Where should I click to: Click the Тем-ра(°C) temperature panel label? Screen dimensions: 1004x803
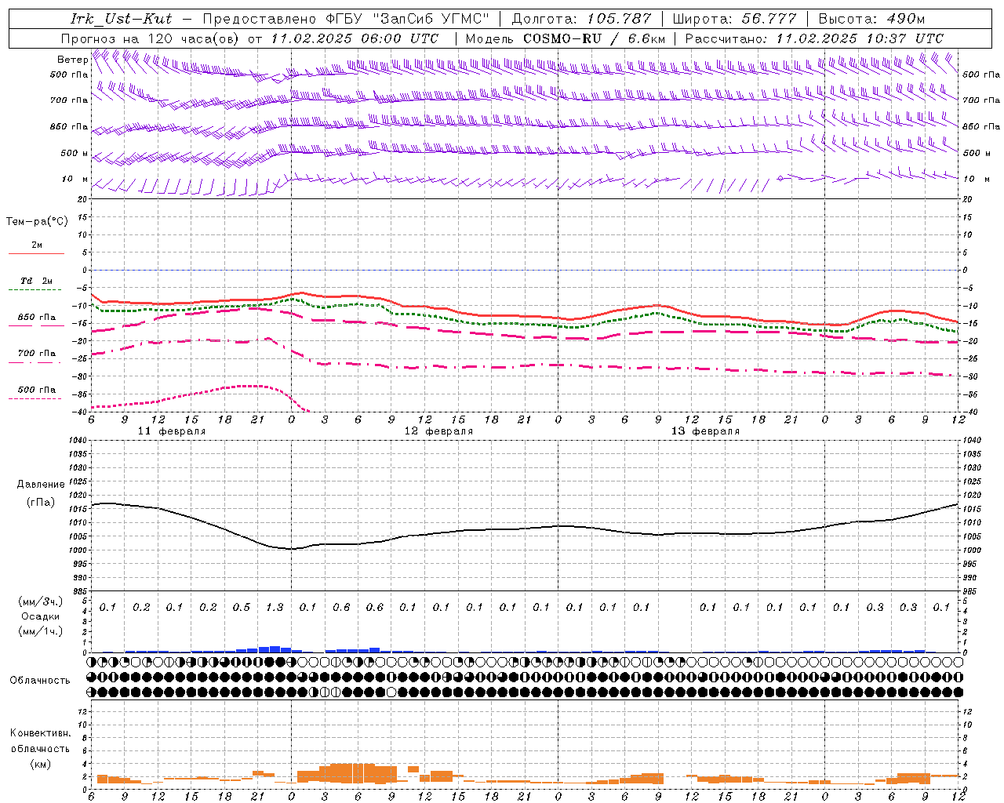[x=37, y=222]
